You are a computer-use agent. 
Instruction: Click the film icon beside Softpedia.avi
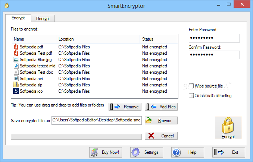[x=16, y=79]
